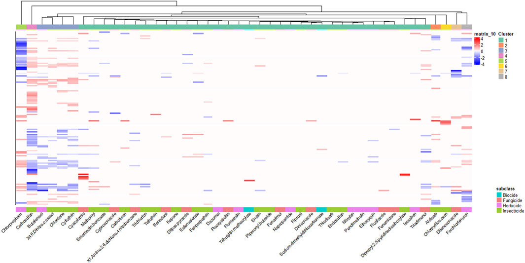Click the Cluster legend title
The height and width of the screenshot is (263, 525).
click(506, 34)
